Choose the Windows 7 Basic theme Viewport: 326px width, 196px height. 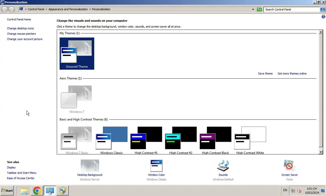pyautogui.click(x=76, y=140)
